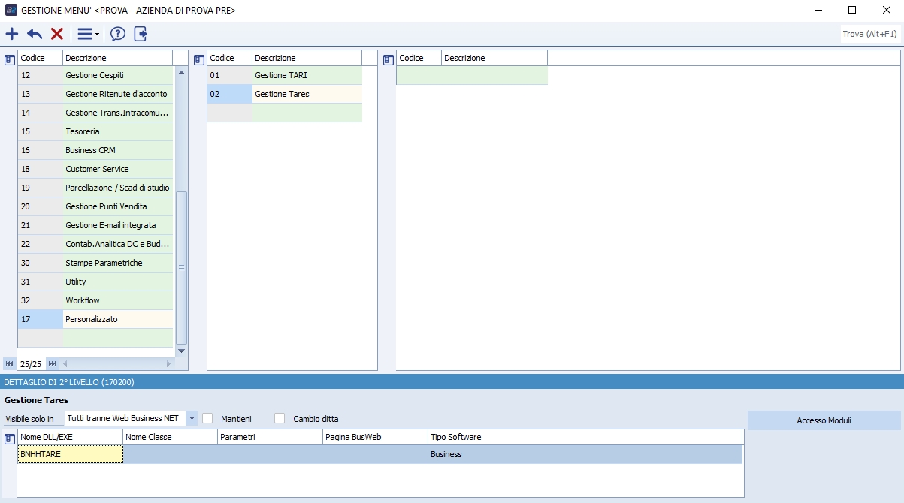This screenshot has width=904, height=503.
Task: Select the Utility row
Action: [x=95, y=282]
